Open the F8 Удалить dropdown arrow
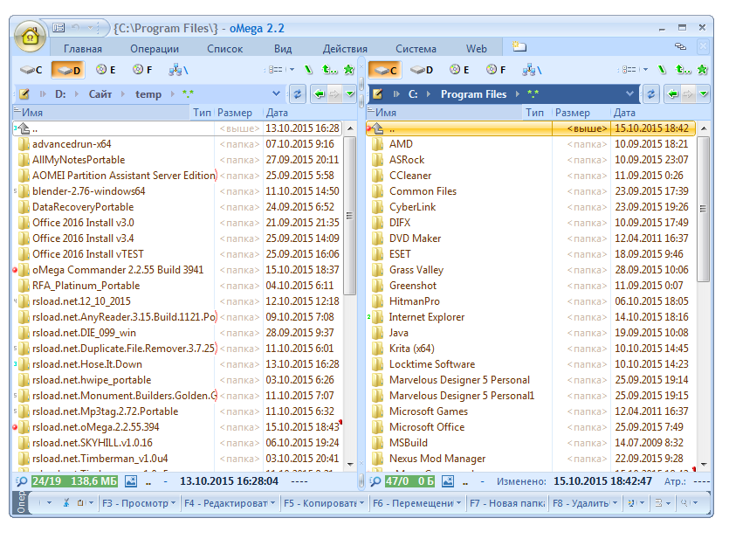Image resolution: width=729 pixels, height=539 pixels. click(615, 503)
